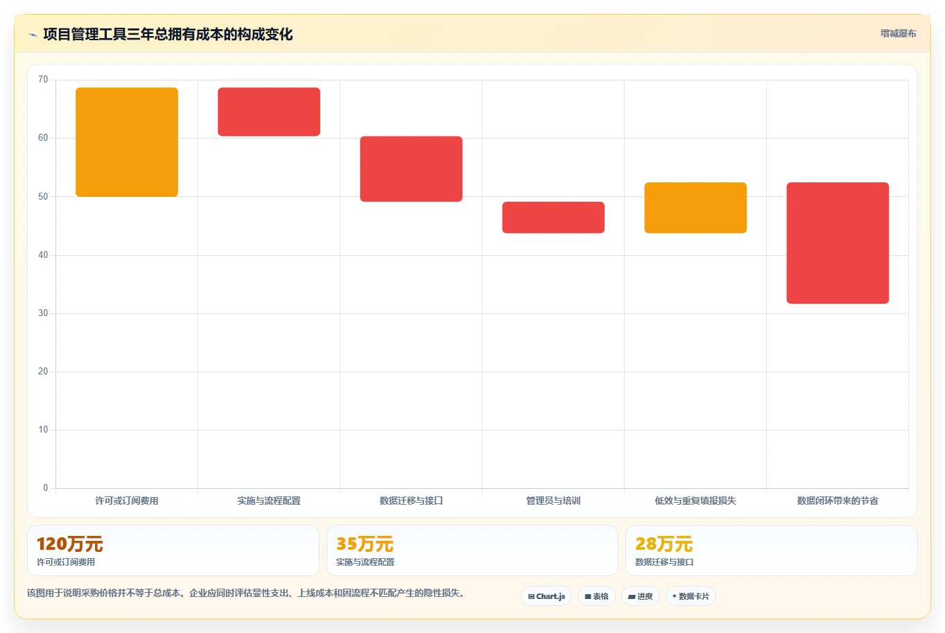Viewport: 945px width, 633px height.
Task: Click the y-axis value 50
Action: tap(43, 197)
